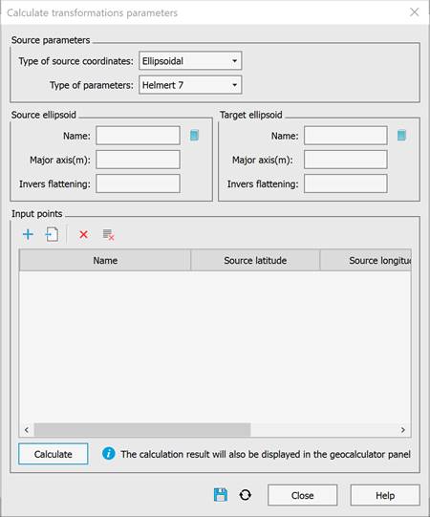430x517 pixels.
Task: Delete selected point with red X icon
Action: click(83, 234)
